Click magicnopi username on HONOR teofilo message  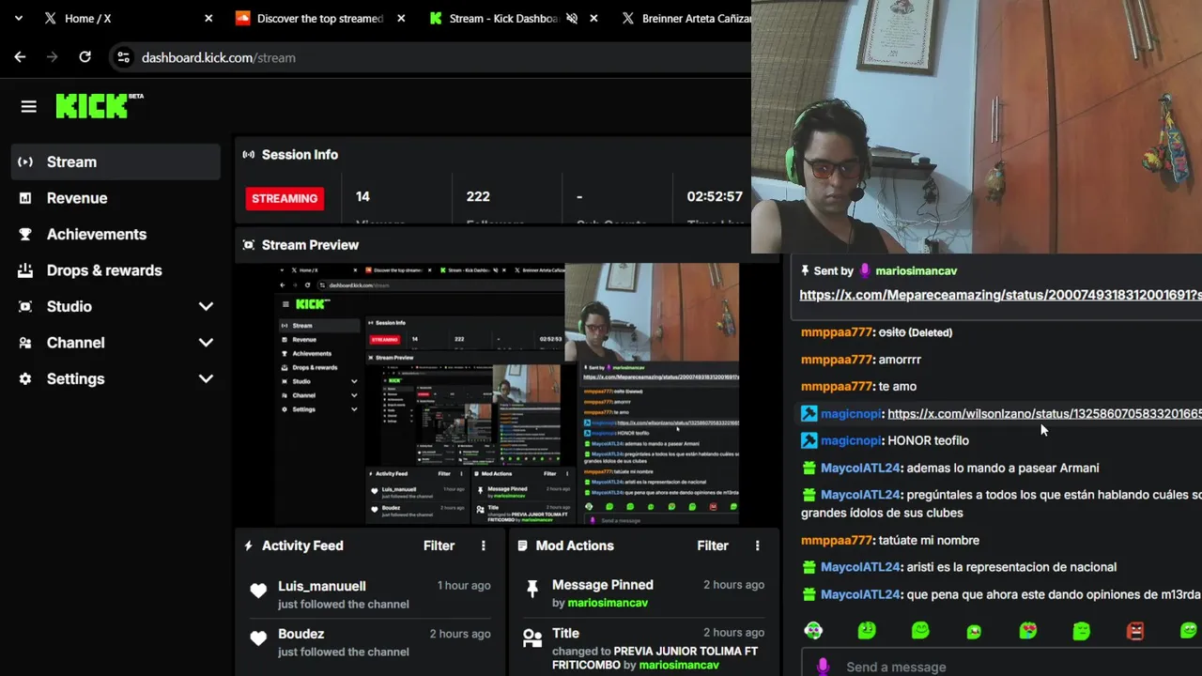pyautogui.click(x=851, y=440)
